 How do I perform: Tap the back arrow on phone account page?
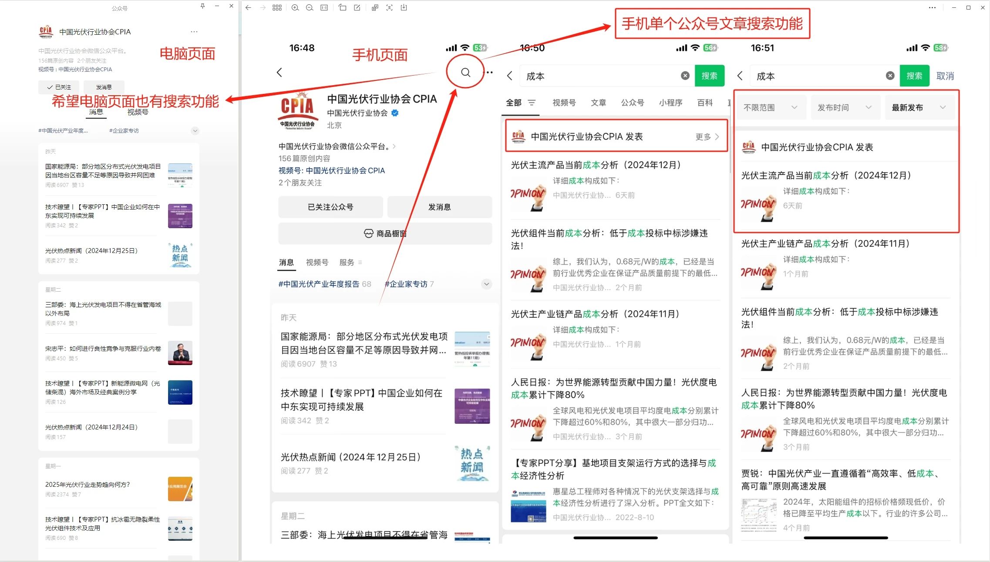tap(279, 72)
